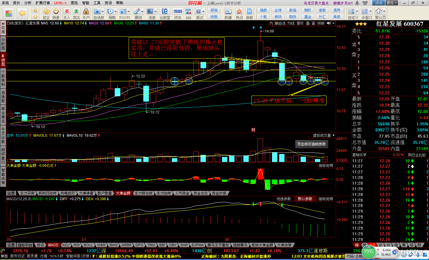Expand the 版式 dropdown arrow
Viewport: 429px width, 260px height.
coord(203,12)
